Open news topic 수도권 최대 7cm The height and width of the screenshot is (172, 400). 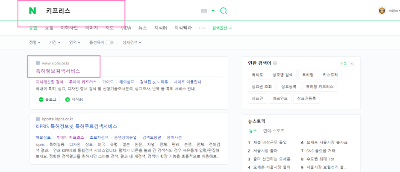320,159
